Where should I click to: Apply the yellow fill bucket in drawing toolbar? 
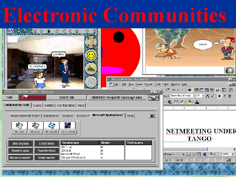pos(211,154)
